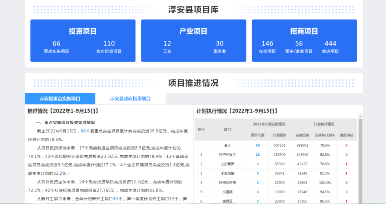Click the 145930 completed investment cell
This screenshot has height=204, width=386.
[302, 155]
